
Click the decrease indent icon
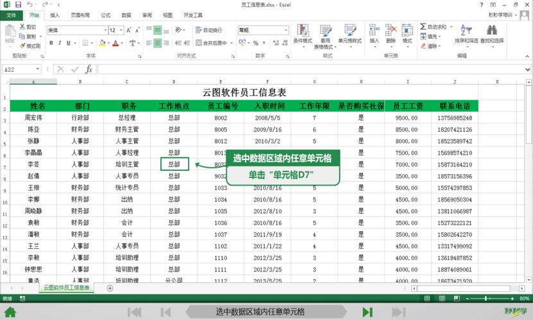click(178, 43)
